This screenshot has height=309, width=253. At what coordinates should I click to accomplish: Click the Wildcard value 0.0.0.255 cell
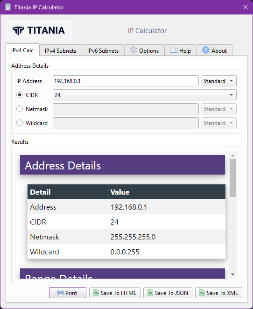[x=167, y=252]
